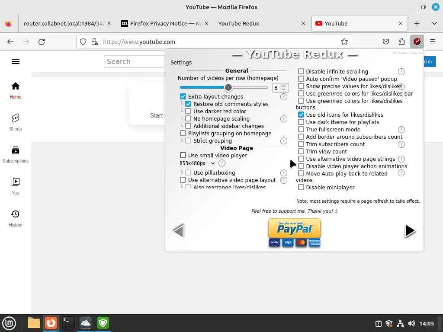Click help icon next to player size dropdown
Image resolution: width=443 pixels, height=332 pixels.
222,163
